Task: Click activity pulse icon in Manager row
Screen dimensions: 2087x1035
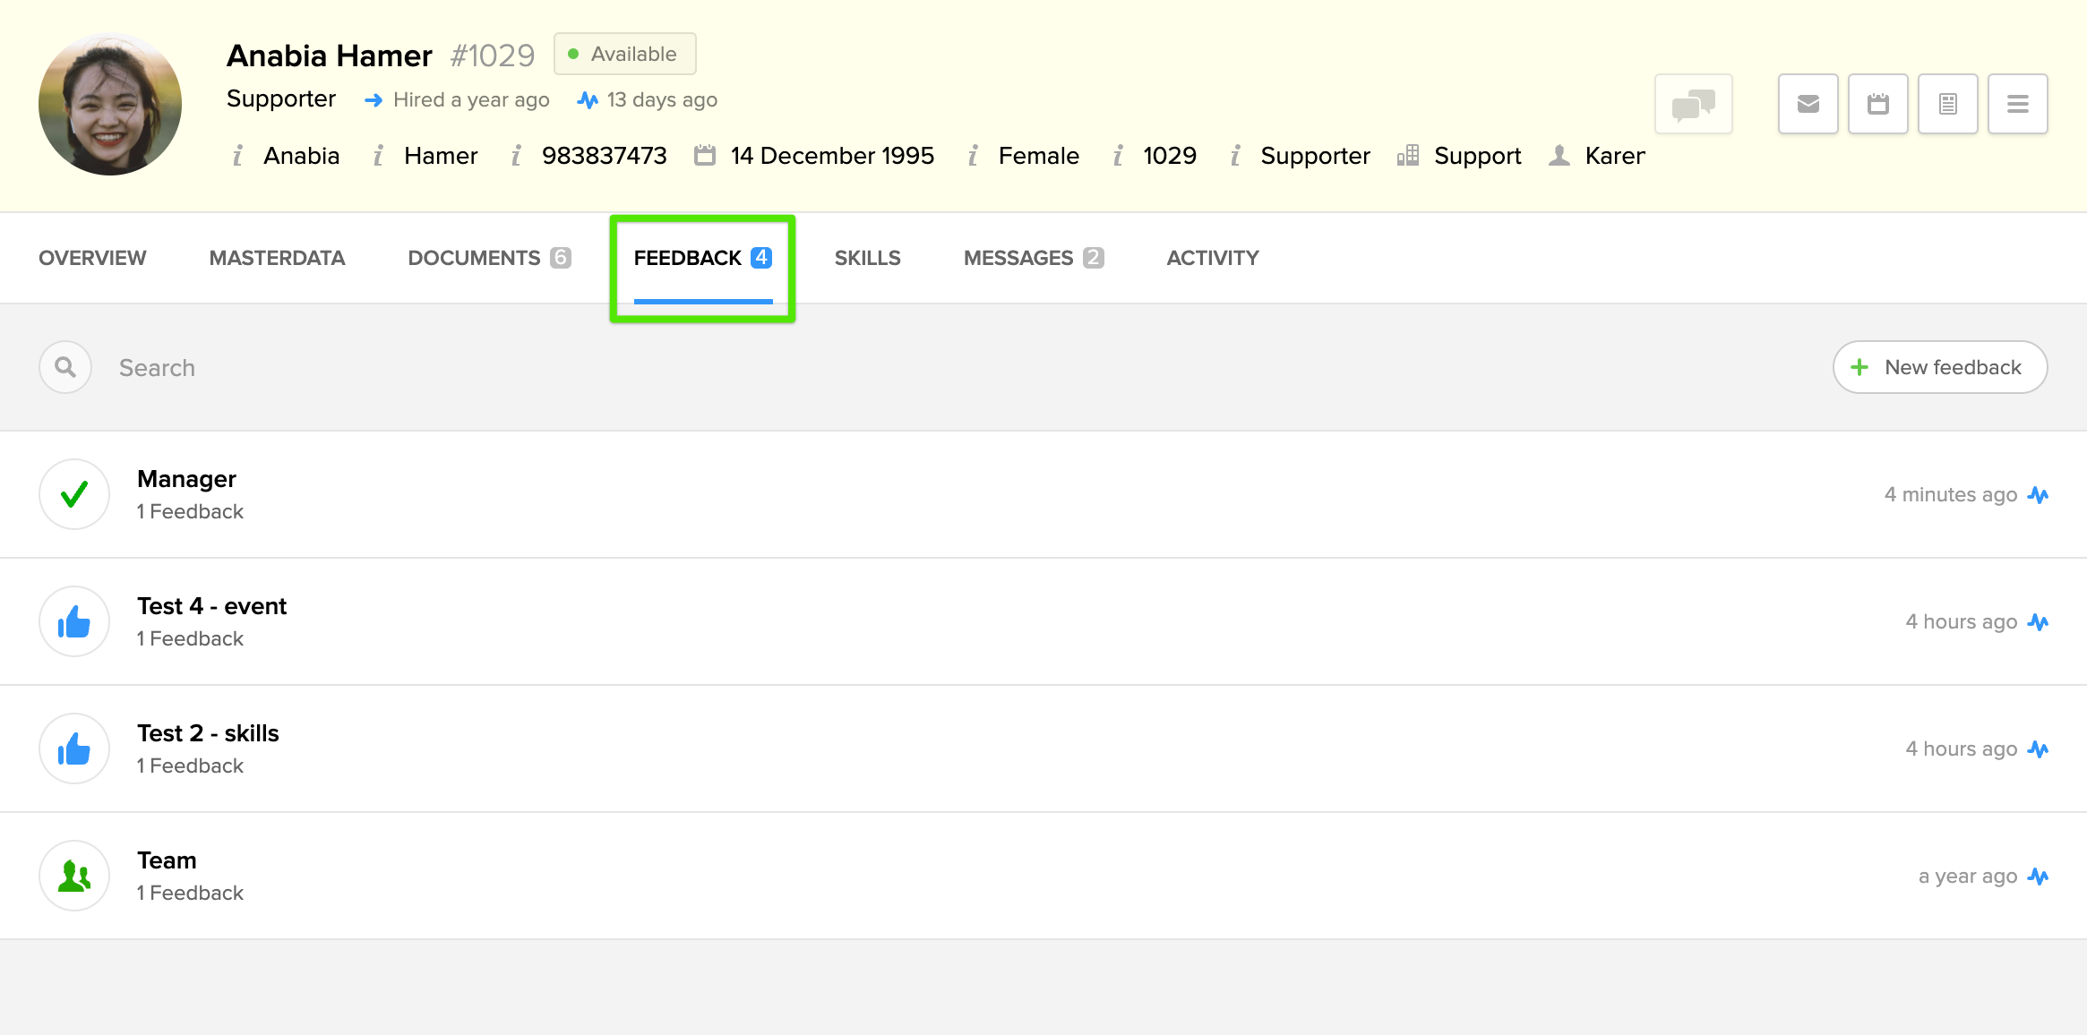Action: 2038,495
